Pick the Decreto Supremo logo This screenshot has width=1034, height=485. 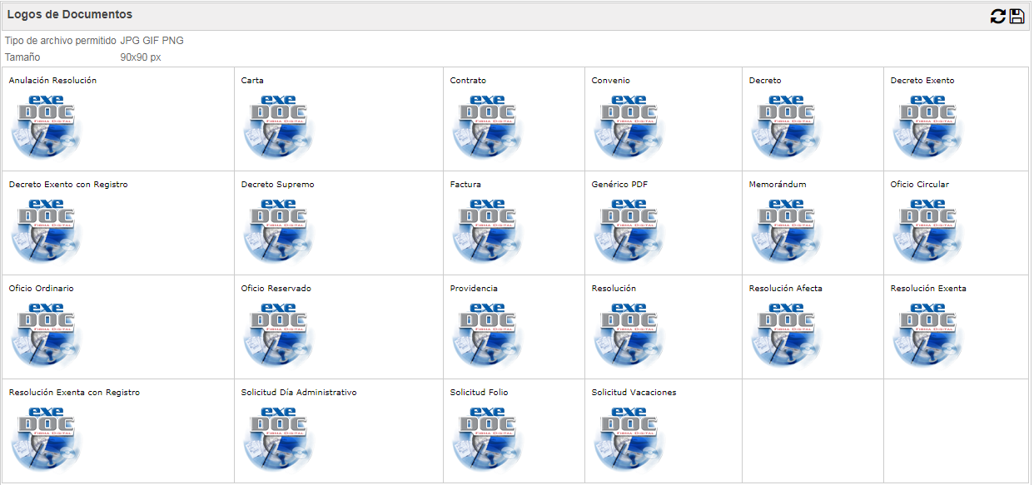(x=279, y=231)
